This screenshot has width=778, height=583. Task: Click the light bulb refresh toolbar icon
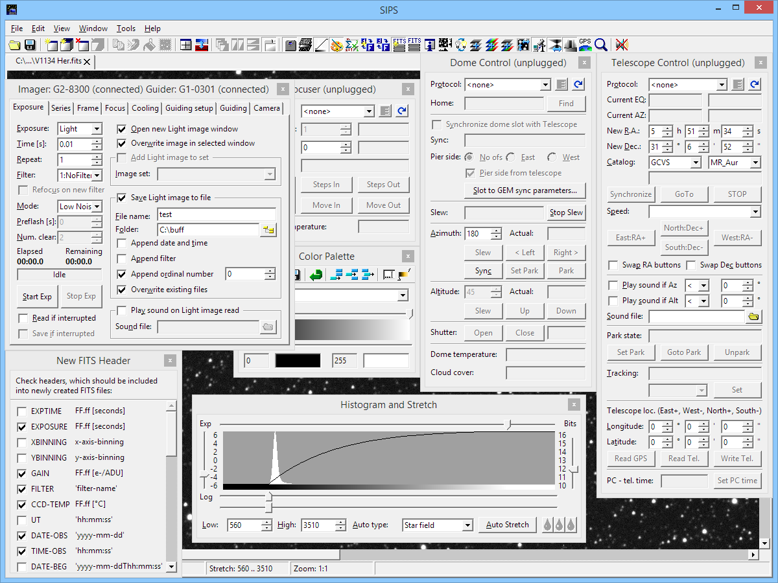pos(461,45)
